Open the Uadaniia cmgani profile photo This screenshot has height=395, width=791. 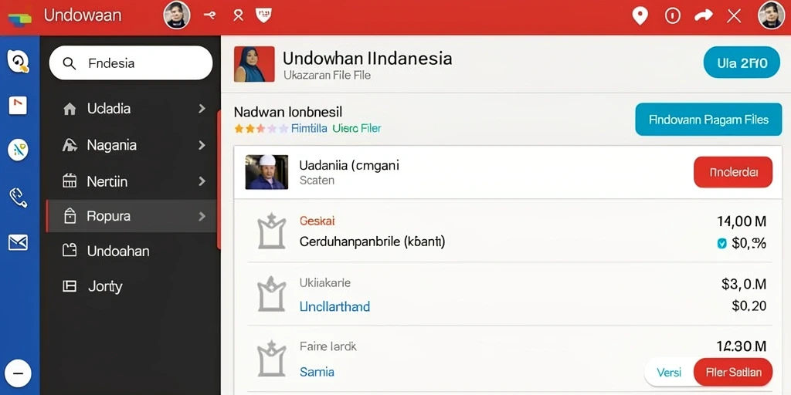[x=266, y=172]
